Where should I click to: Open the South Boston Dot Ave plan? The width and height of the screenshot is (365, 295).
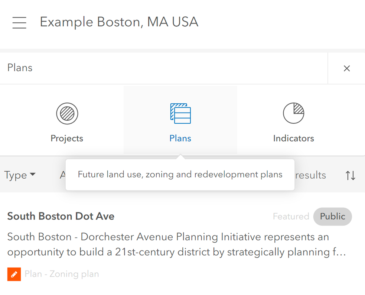click(61, 216)
